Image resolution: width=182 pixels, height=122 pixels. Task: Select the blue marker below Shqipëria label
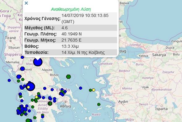(22, 57)
